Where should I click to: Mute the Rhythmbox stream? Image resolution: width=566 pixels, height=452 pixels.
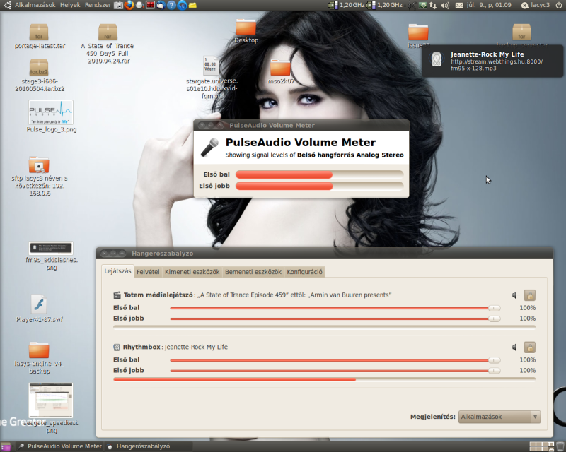pos(515,347)
